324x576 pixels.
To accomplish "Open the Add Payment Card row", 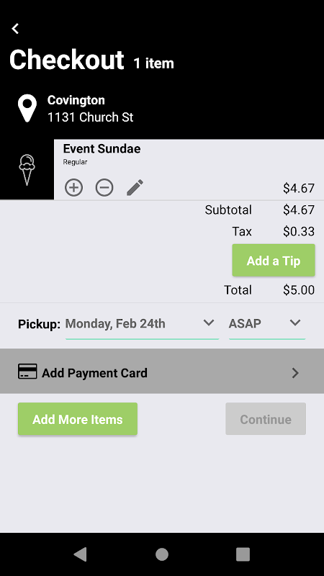I will 162,372.
